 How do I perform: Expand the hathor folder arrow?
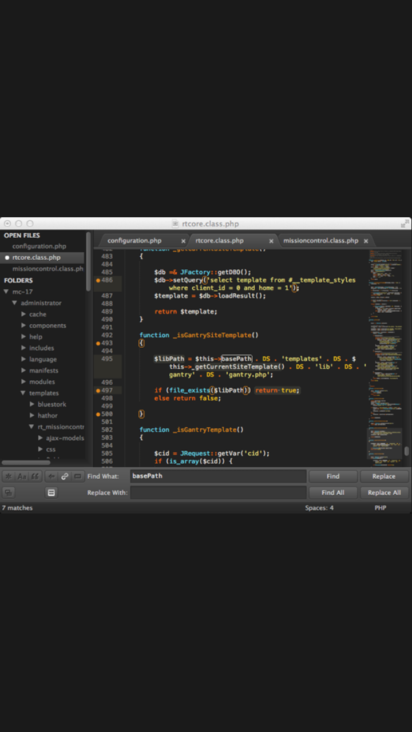pyautogui.click(x=32, y=416)
